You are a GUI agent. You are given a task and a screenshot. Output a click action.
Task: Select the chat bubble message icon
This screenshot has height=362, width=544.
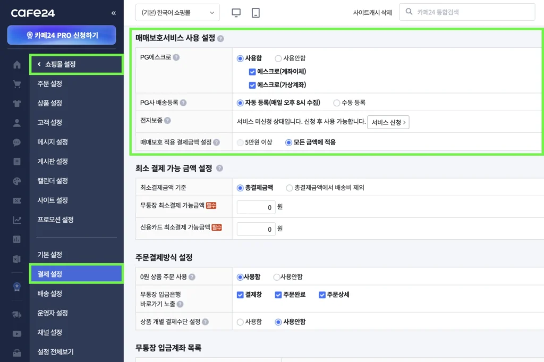pos(16,142)
